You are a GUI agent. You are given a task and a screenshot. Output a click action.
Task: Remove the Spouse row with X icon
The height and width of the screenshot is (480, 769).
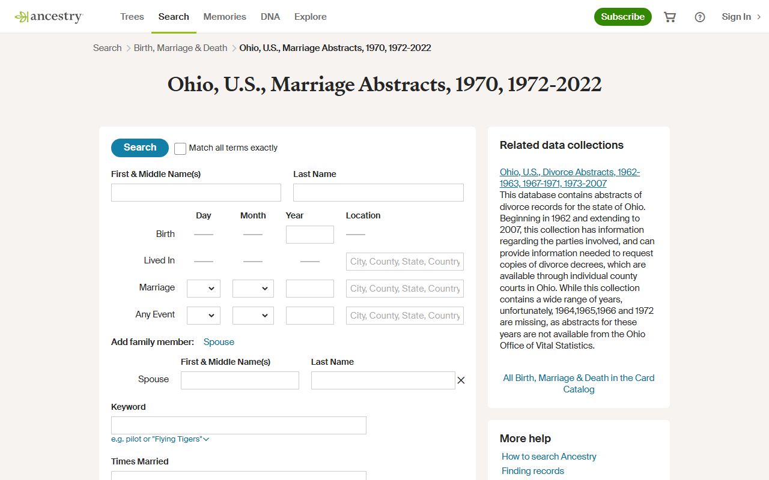click(461, 380)
